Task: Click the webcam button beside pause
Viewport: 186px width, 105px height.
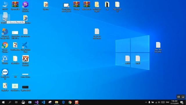Action: point(183,97)
